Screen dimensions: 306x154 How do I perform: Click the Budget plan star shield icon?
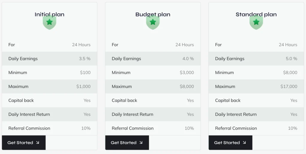(x=153, y=23)
